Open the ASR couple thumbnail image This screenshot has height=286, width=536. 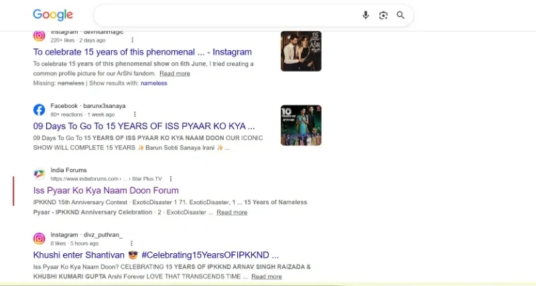pyautogui.click(x=301, y=52)
